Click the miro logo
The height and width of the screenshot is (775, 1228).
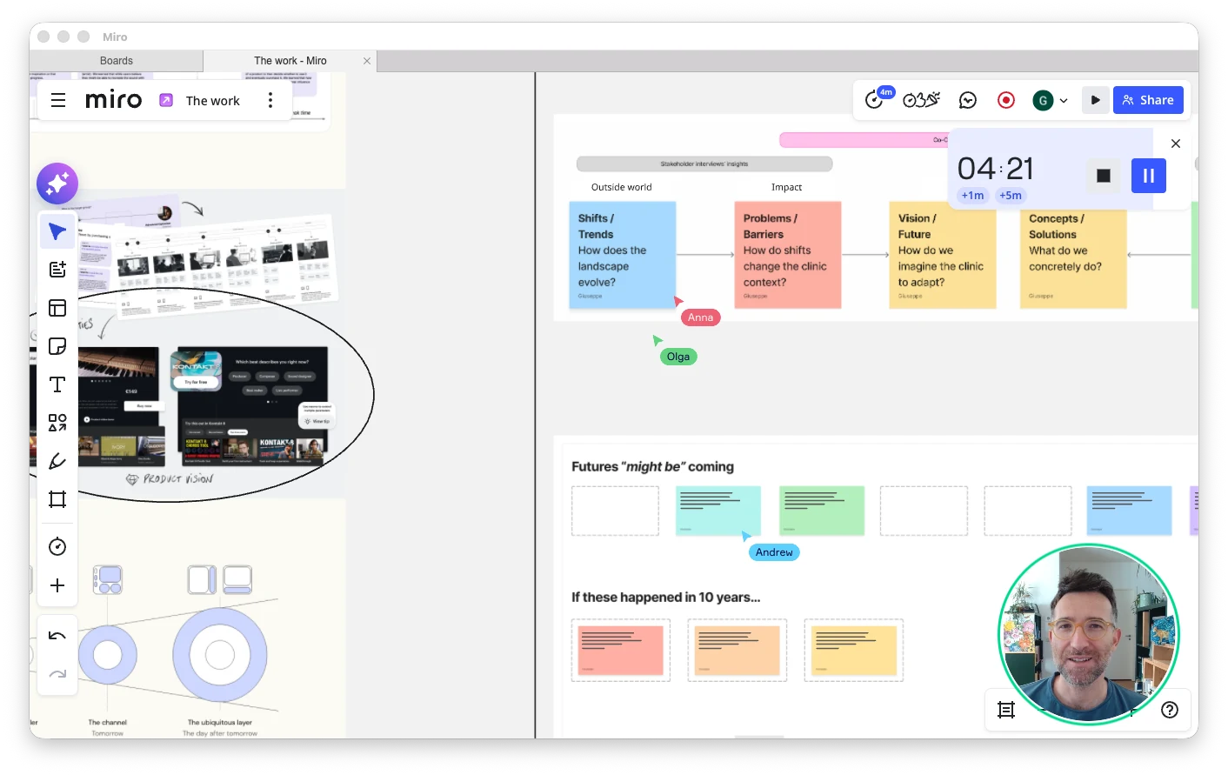click(x=113, y=100)
